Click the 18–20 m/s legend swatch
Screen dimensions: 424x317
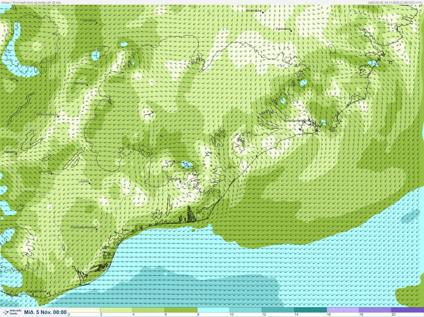(x=376, y=310)
